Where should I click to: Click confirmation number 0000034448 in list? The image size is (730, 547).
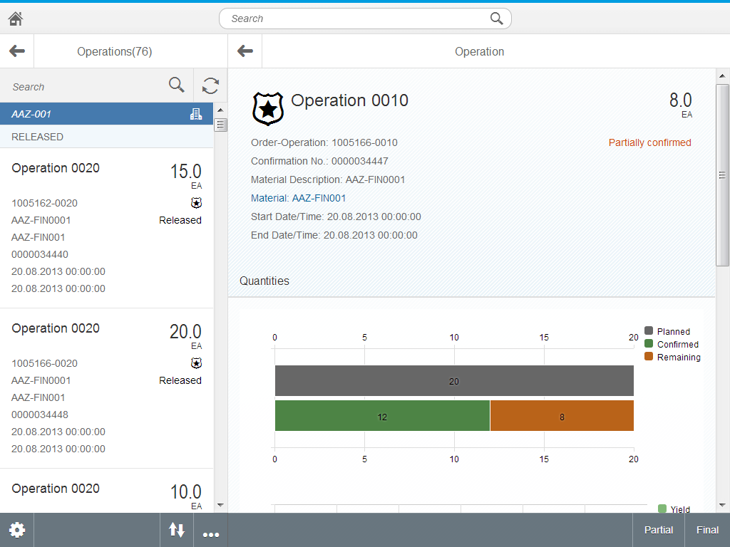[40, 415]
